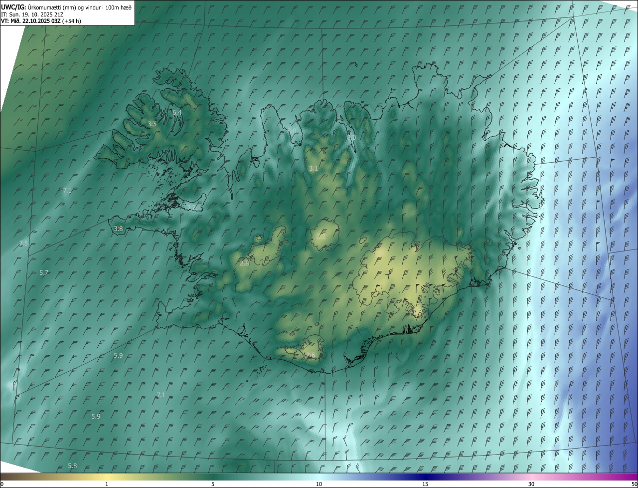The image size is (638, 488).
Task: Click the 3.5 value label on the map
Action: [152, 124]
